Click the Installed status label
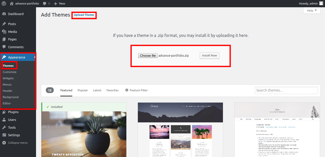 point(57,107)
